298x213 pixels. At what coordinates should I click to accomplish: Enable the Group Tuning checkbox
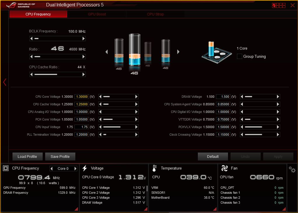tap(239, 56)
